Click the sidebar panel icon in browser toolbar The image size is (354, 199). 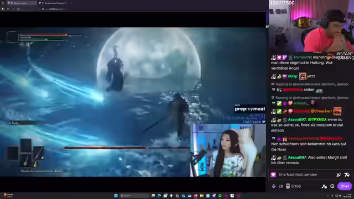pos(3,9)
